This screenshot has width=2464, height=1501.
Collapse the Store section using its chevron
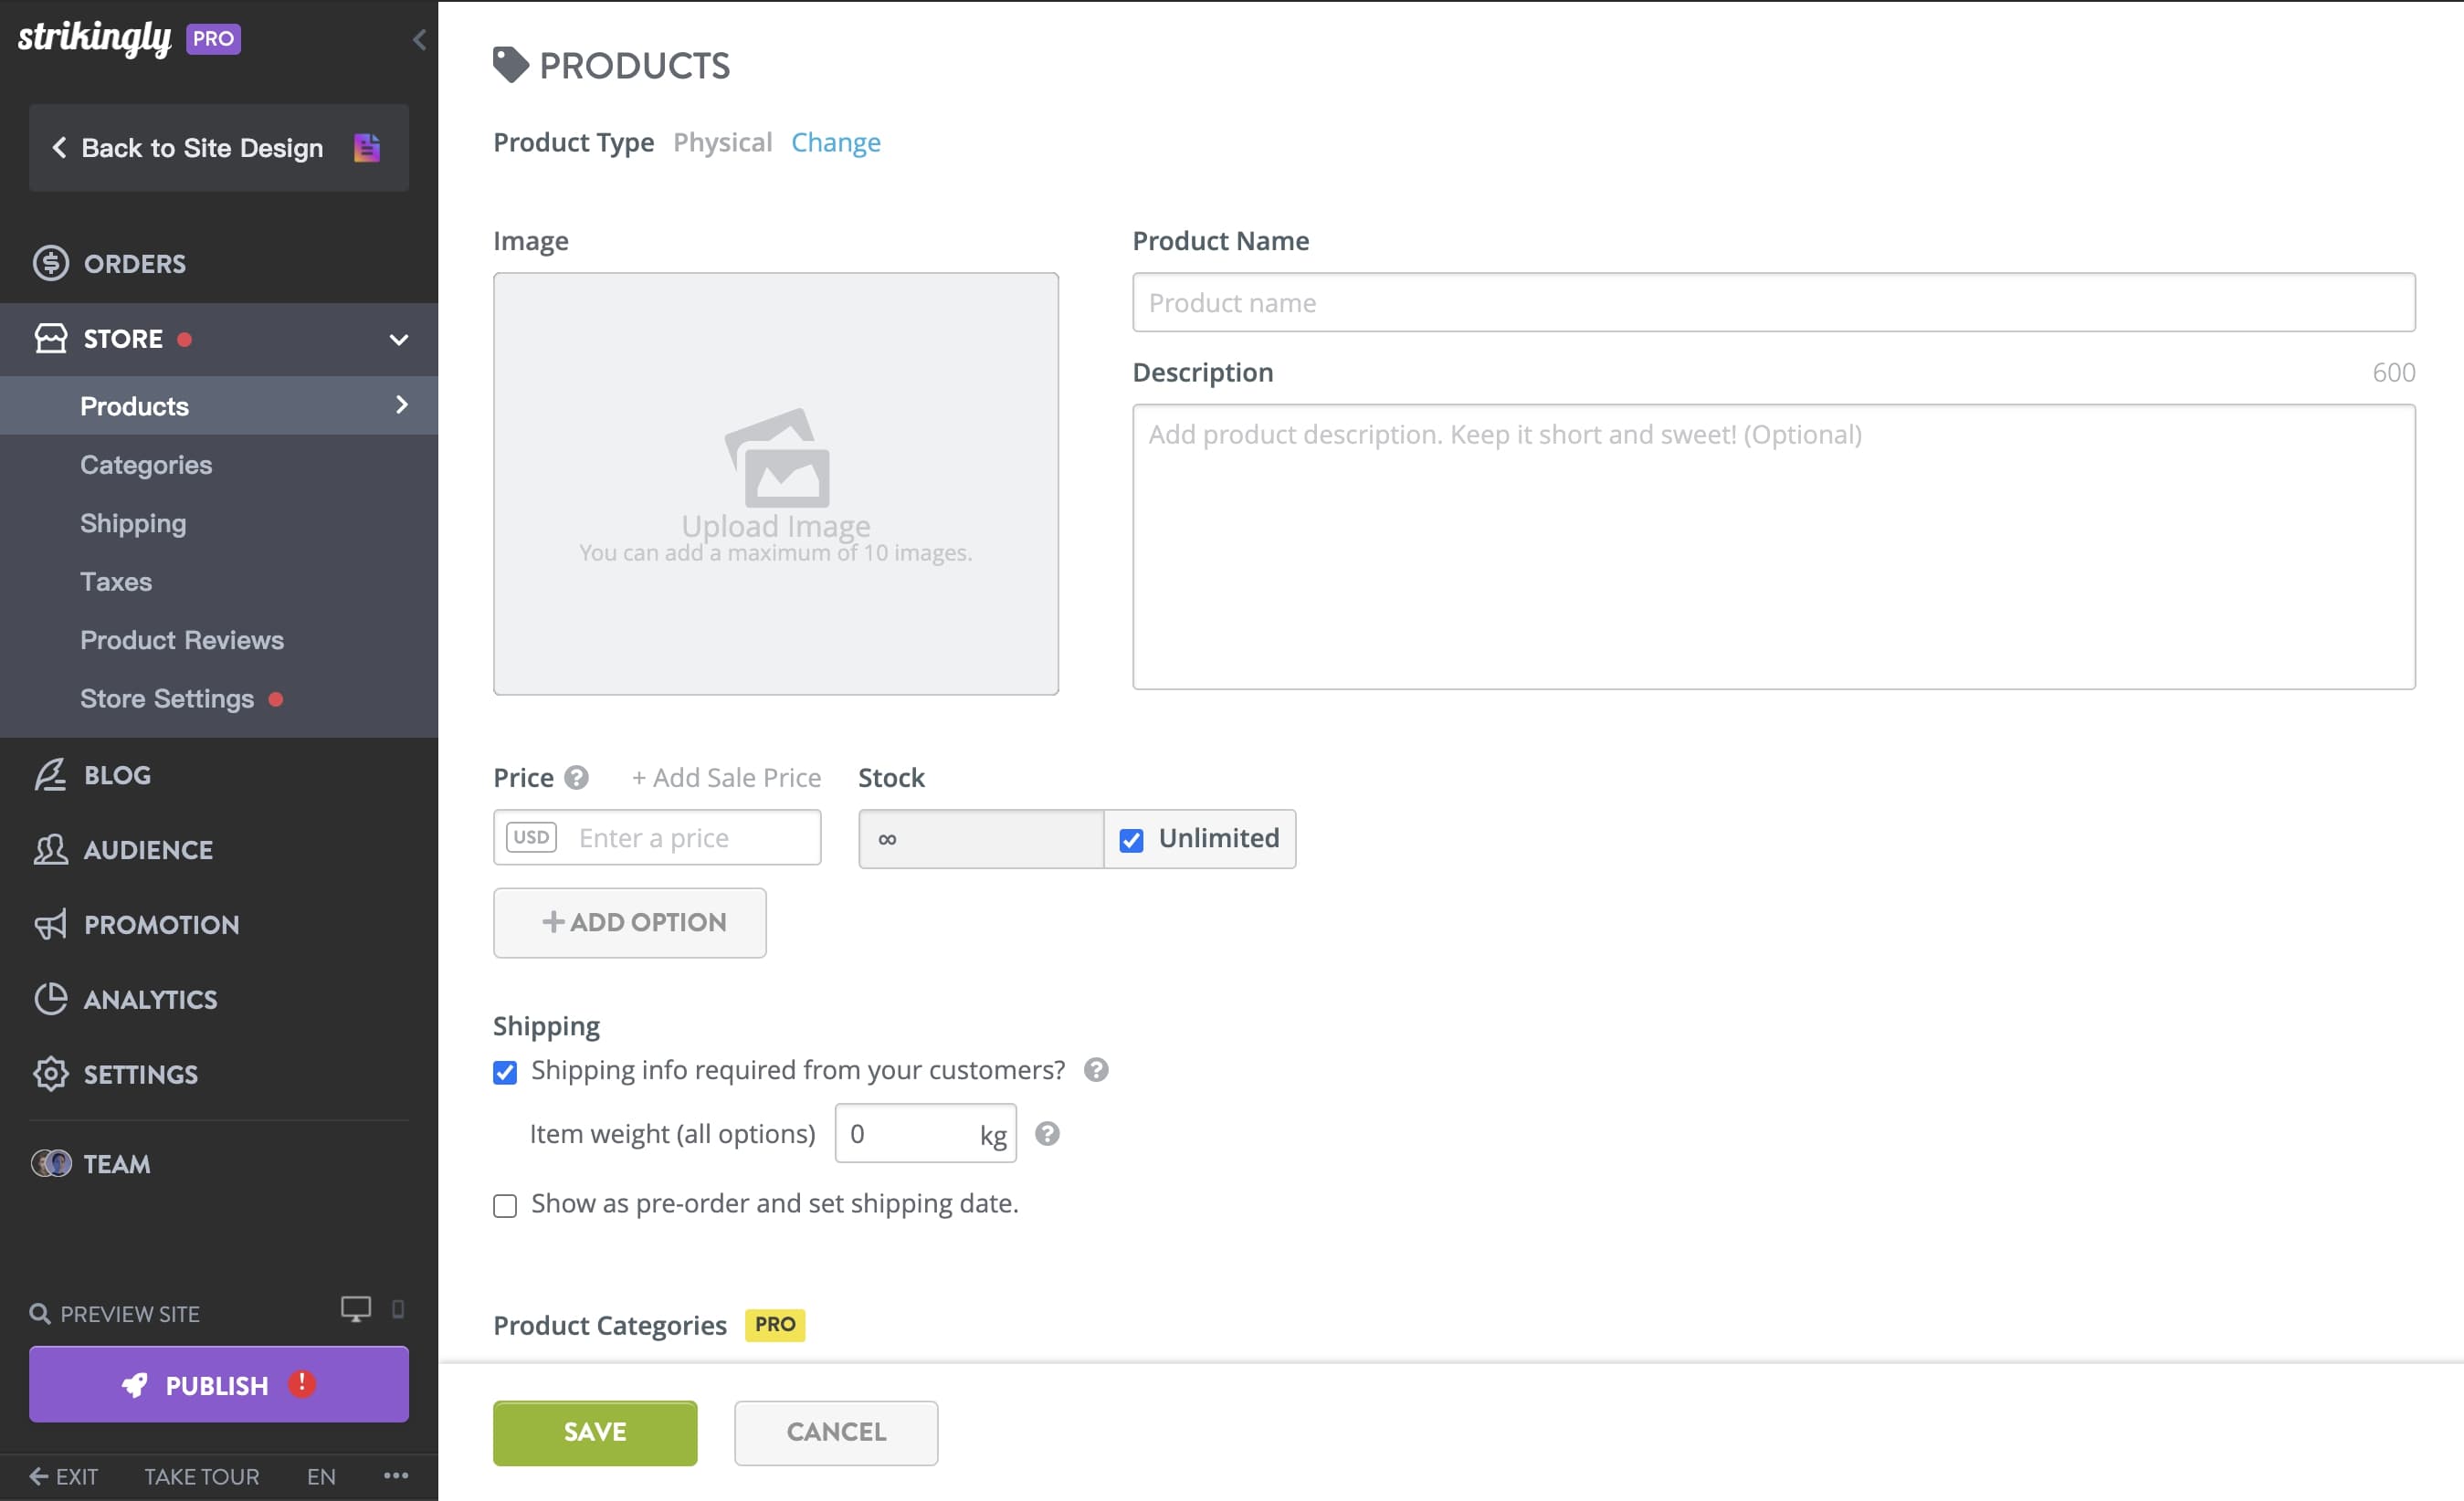click(398, 339)
